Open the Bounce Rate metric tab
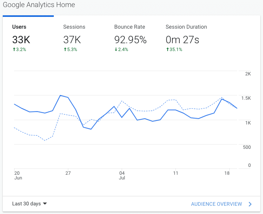This screenshot has height=214, width=263. click(130, 27)
